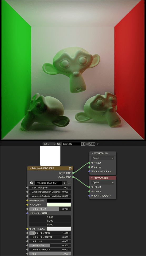Toggle fake user shield on Principled BSDF SSRT group

pos(69,183)
